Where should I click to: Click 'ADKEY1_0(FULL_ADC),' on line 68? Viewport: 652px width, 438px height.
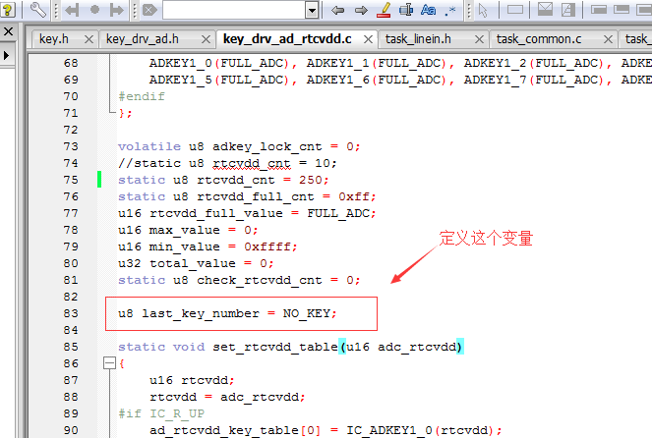pyautogui.click(x=223, y=64)
